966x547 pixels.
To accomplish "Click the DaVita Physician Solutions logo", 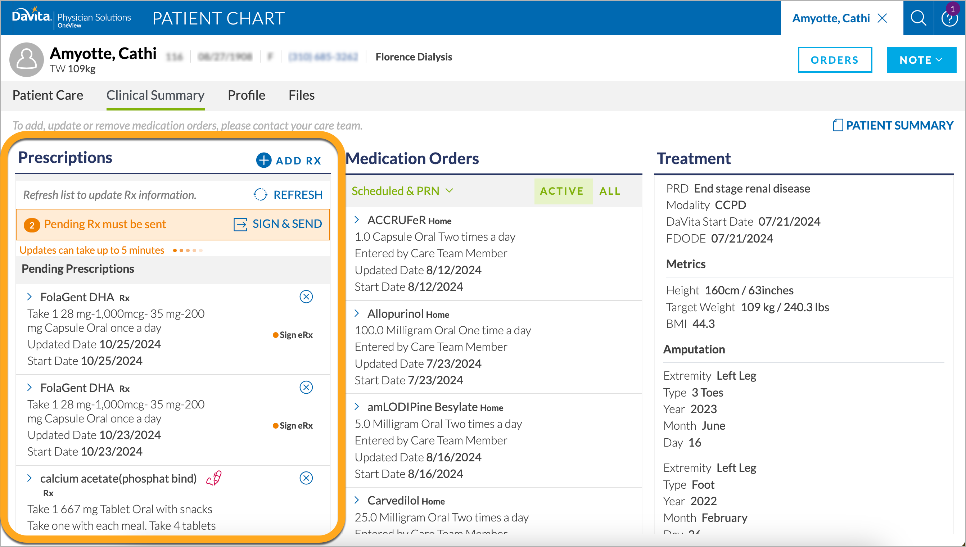I will pos(71,17).
